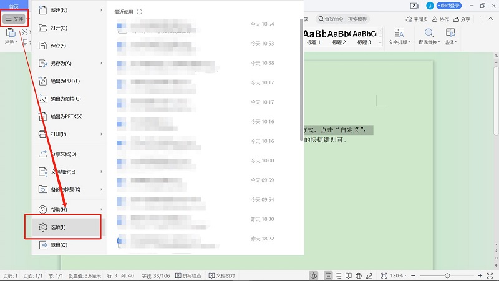
Task: Click the 打印 printer icon
Action: pyautogui.click(x=42, y=134)
